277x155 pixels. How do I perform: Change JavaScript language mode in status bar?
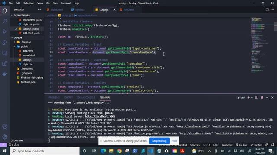[227, 145]
